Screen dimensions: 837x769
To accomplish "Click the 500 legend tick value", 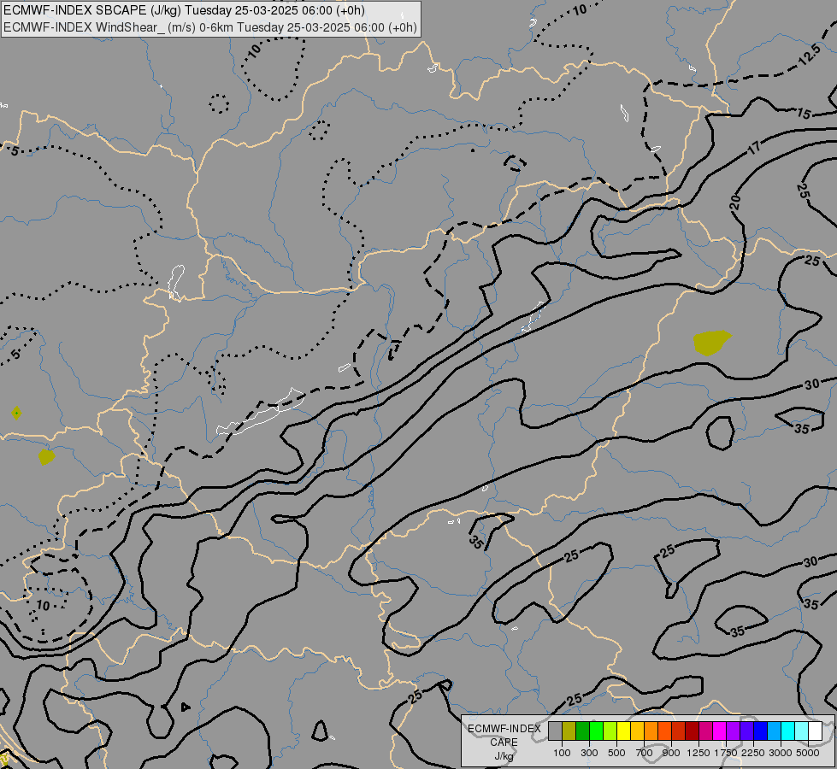I will [616, 753].
